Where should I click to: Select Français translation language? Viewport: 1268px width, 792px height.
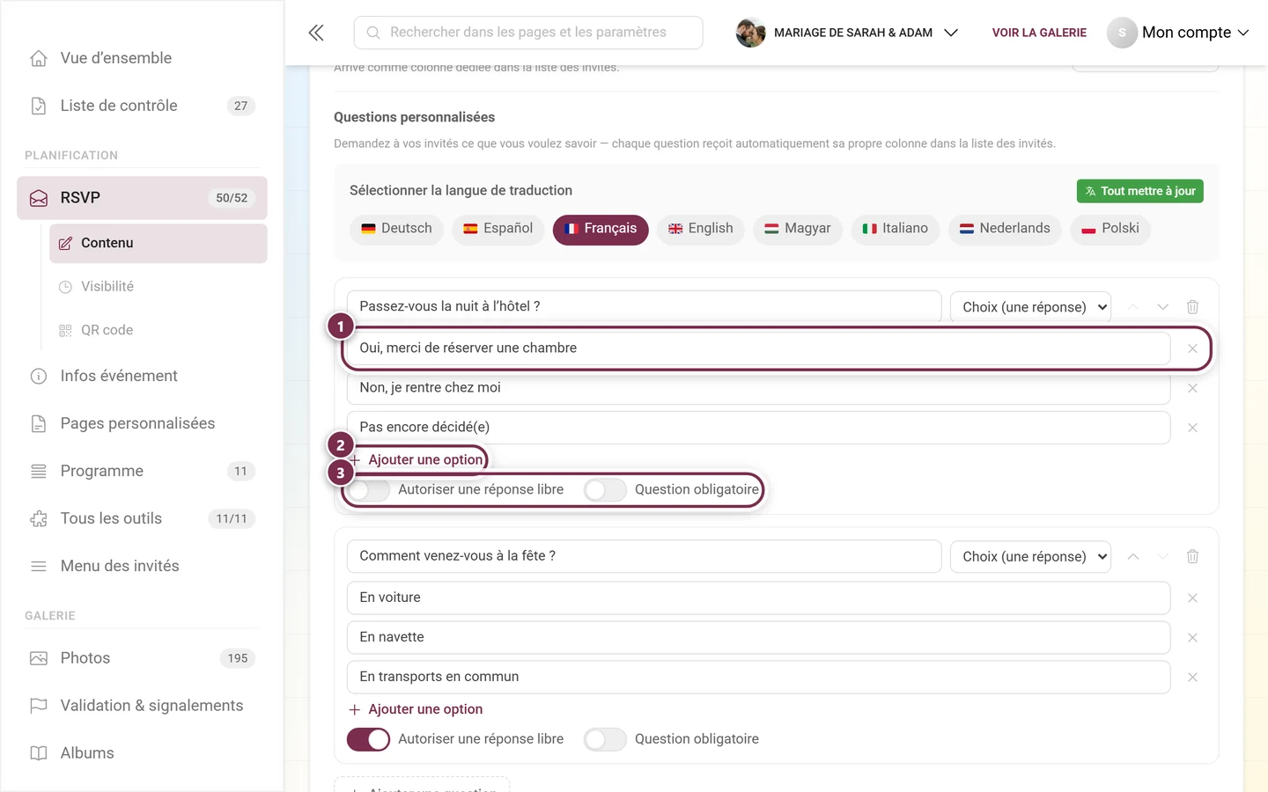(601, 229)
